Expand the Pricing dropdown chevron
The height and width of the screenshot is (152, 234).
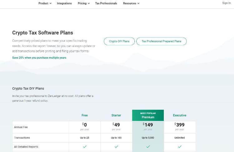point(89,3)
